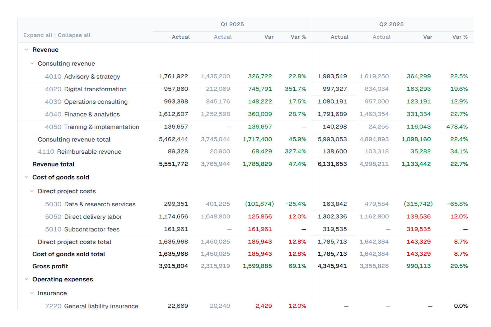Viewport: 491px width, 327px height.
Task: Select the 5050 Direct delivery labor row
Action: 245,217
